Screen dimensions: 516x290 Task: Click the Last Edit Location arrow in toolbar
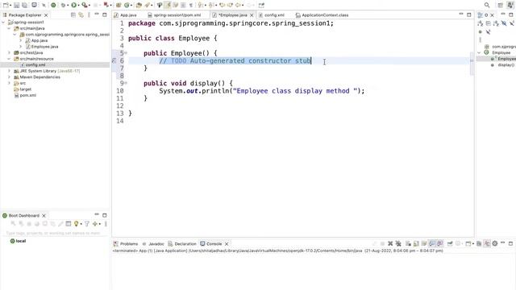coord(223,5)
